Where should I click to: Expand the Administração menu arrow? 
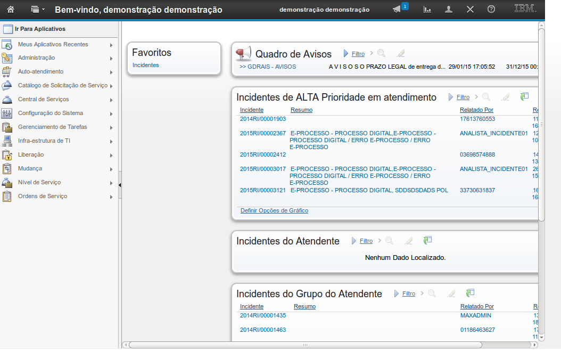pos(111,58)
